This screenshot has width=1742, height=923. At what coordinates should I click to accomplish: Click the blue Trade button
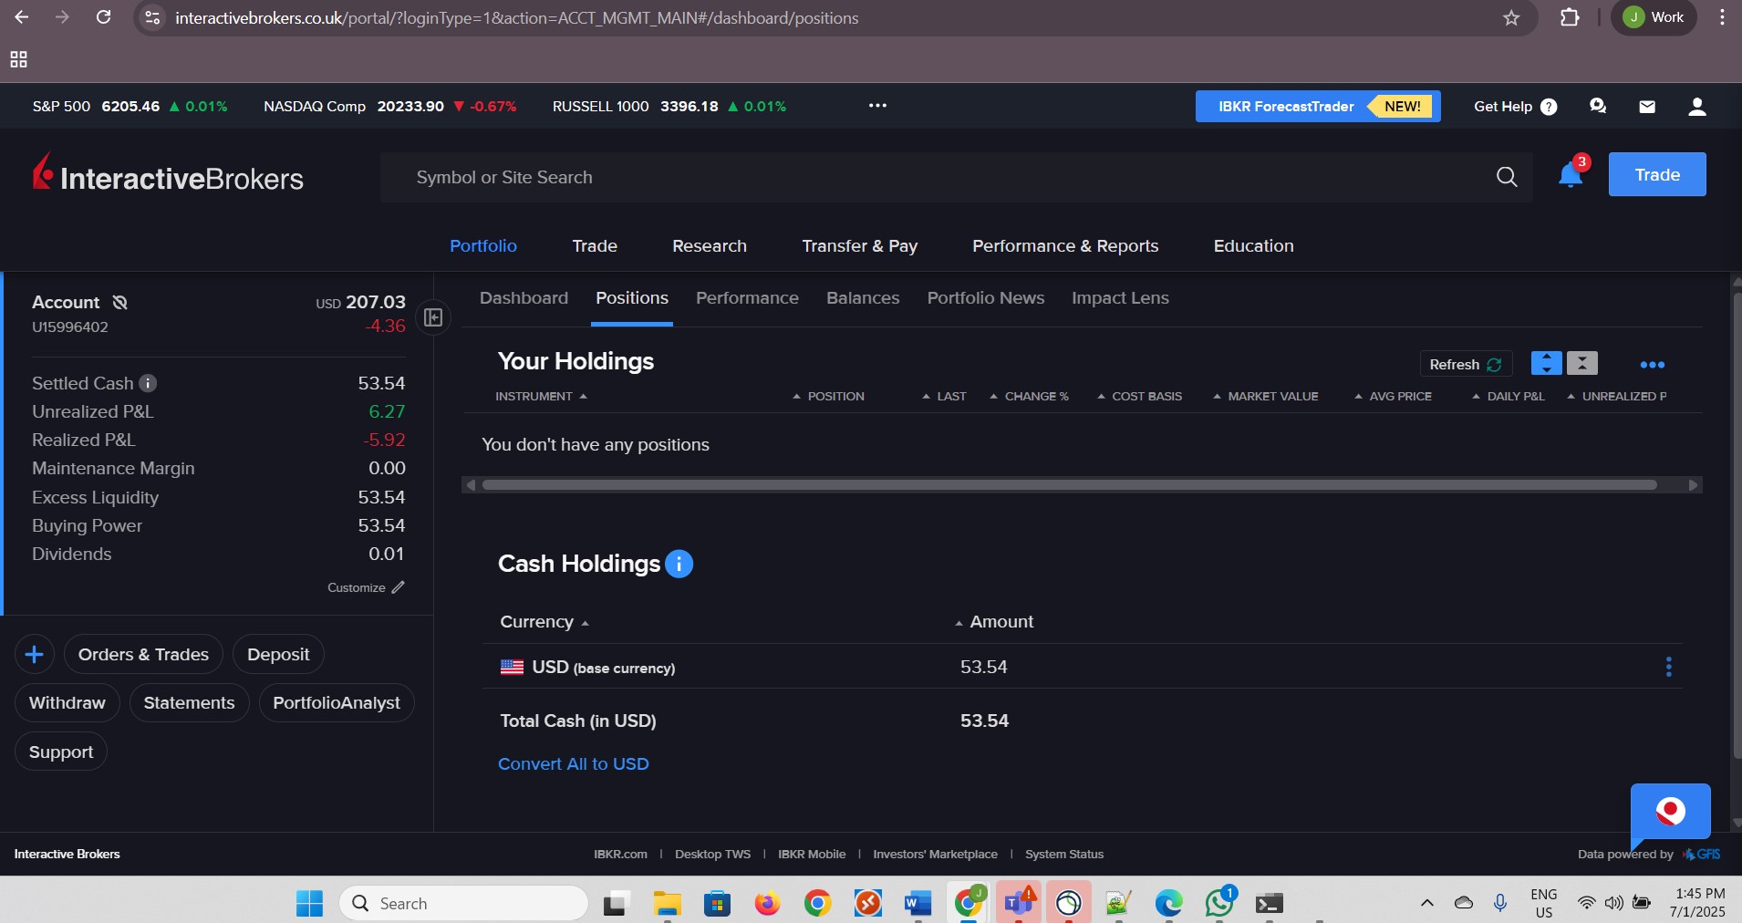click(x=1657, y=174)
